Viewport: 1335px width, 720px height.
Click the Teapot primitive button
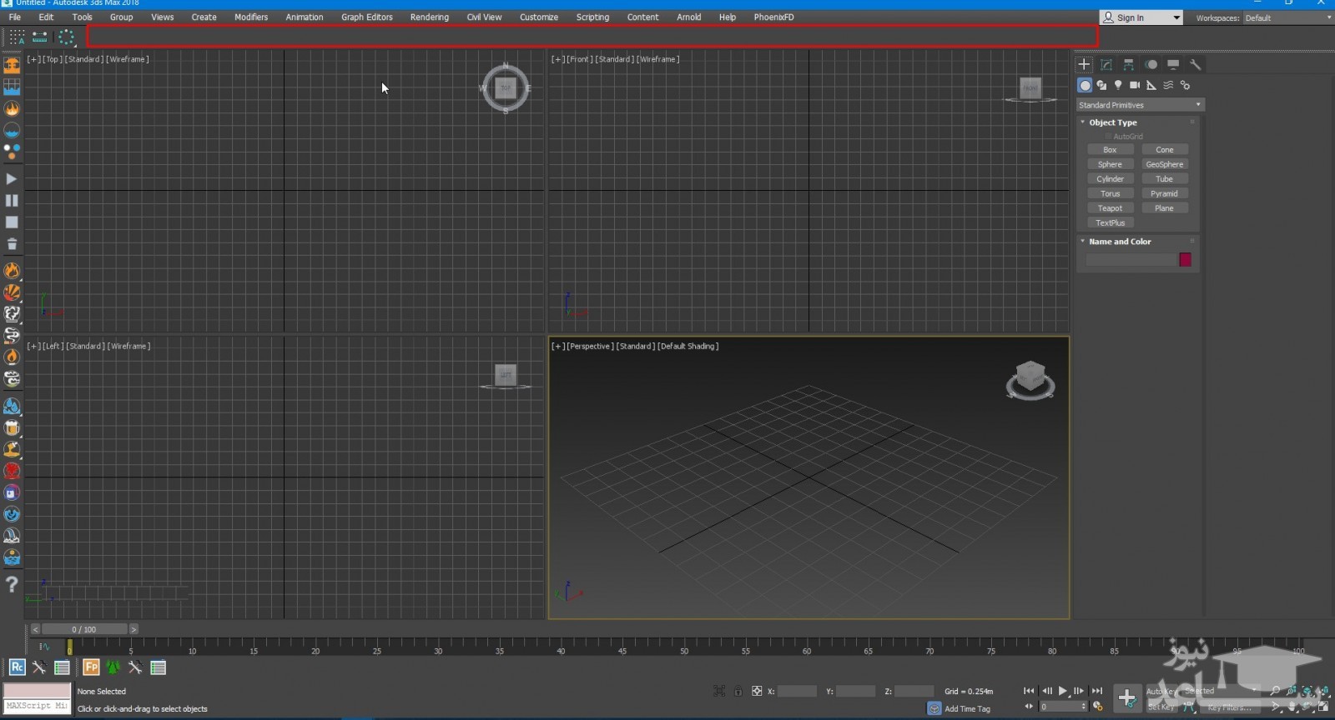coord(1110,208)
